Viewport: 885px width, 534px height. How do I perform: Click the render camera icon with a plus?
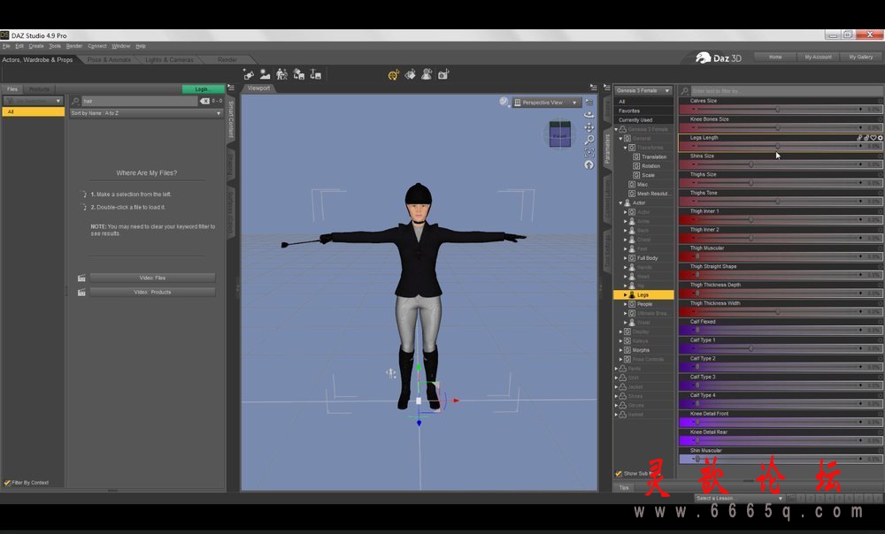click(x=443, y=74)
